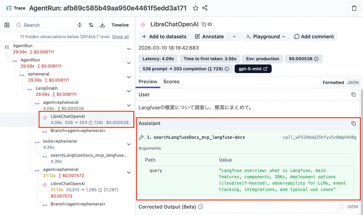Click the download icon in tree toolbar

click(x=102, y=25)
